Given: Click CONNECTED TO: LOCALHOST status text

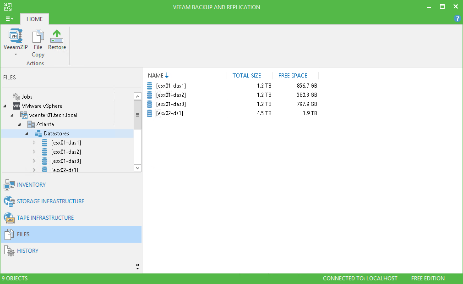Looking at the screenshot, I should coord(360,278).
